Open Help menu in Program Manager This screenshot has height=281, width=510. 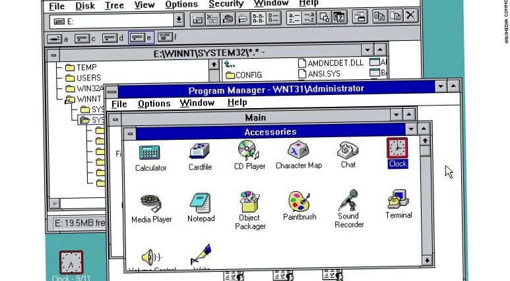coord(237,102)
